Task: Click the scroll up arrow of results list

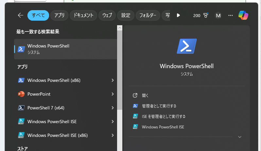Action: (120, 28)
